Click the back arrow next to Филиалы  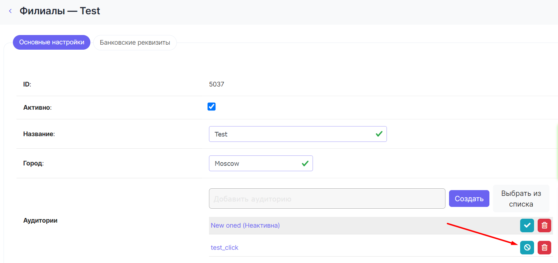coord(10,11)
